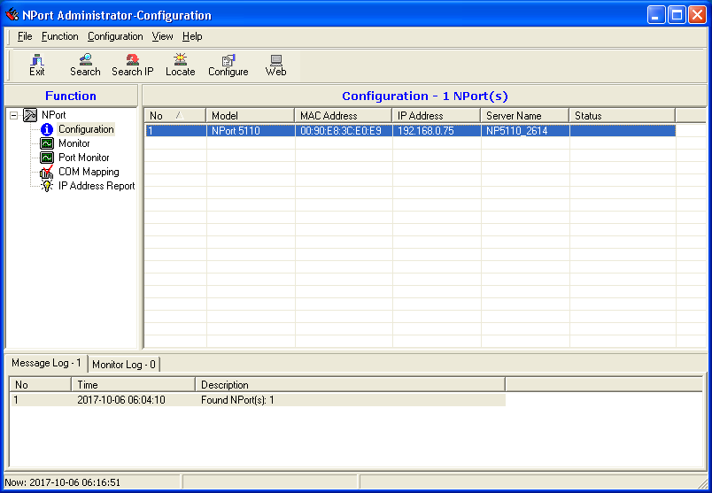Select the Configuration tree item label
Viewport: 712px width, 493px height.
86,129
